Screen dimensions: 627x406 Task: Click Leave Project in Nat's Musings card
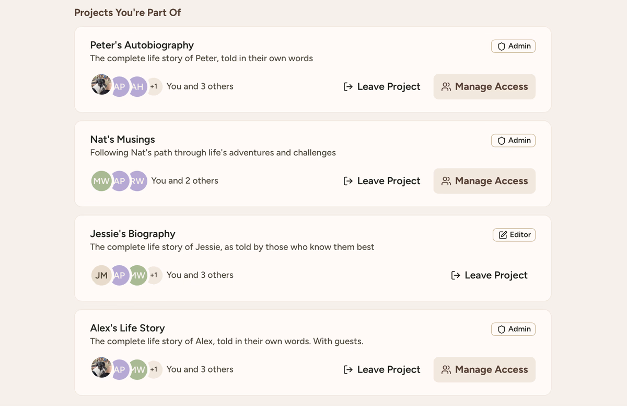coord(382,181)
